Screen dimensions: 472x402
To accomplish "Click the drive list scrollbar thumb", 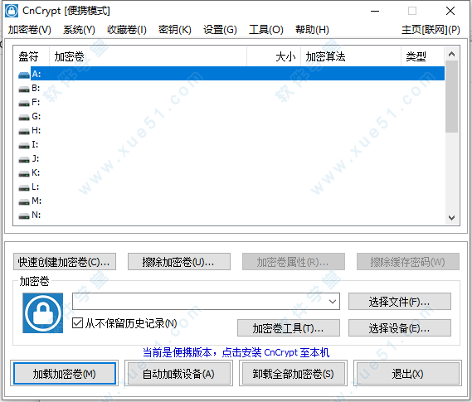I will tap(451, 96).
